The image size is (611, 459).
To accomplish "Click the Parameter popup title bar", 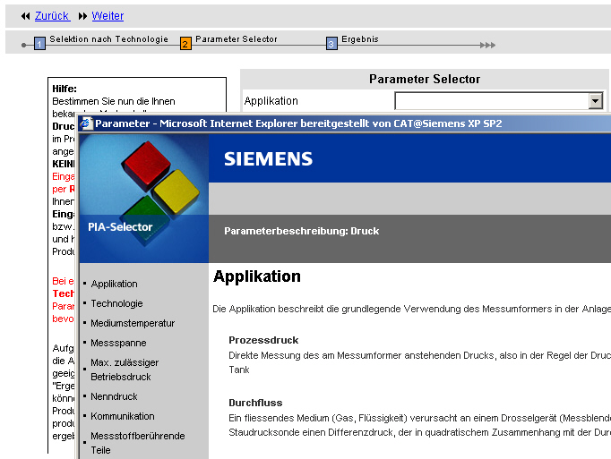I will 344,123.
